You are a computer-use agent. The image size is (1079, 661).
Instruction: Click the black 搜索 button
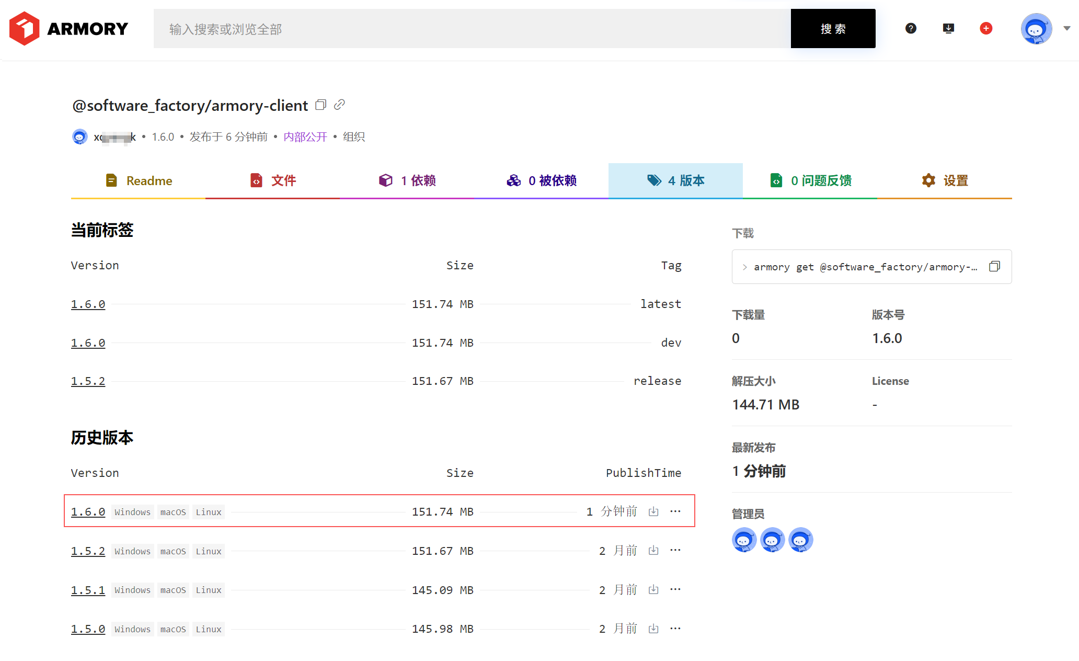(x=833, y=29)
